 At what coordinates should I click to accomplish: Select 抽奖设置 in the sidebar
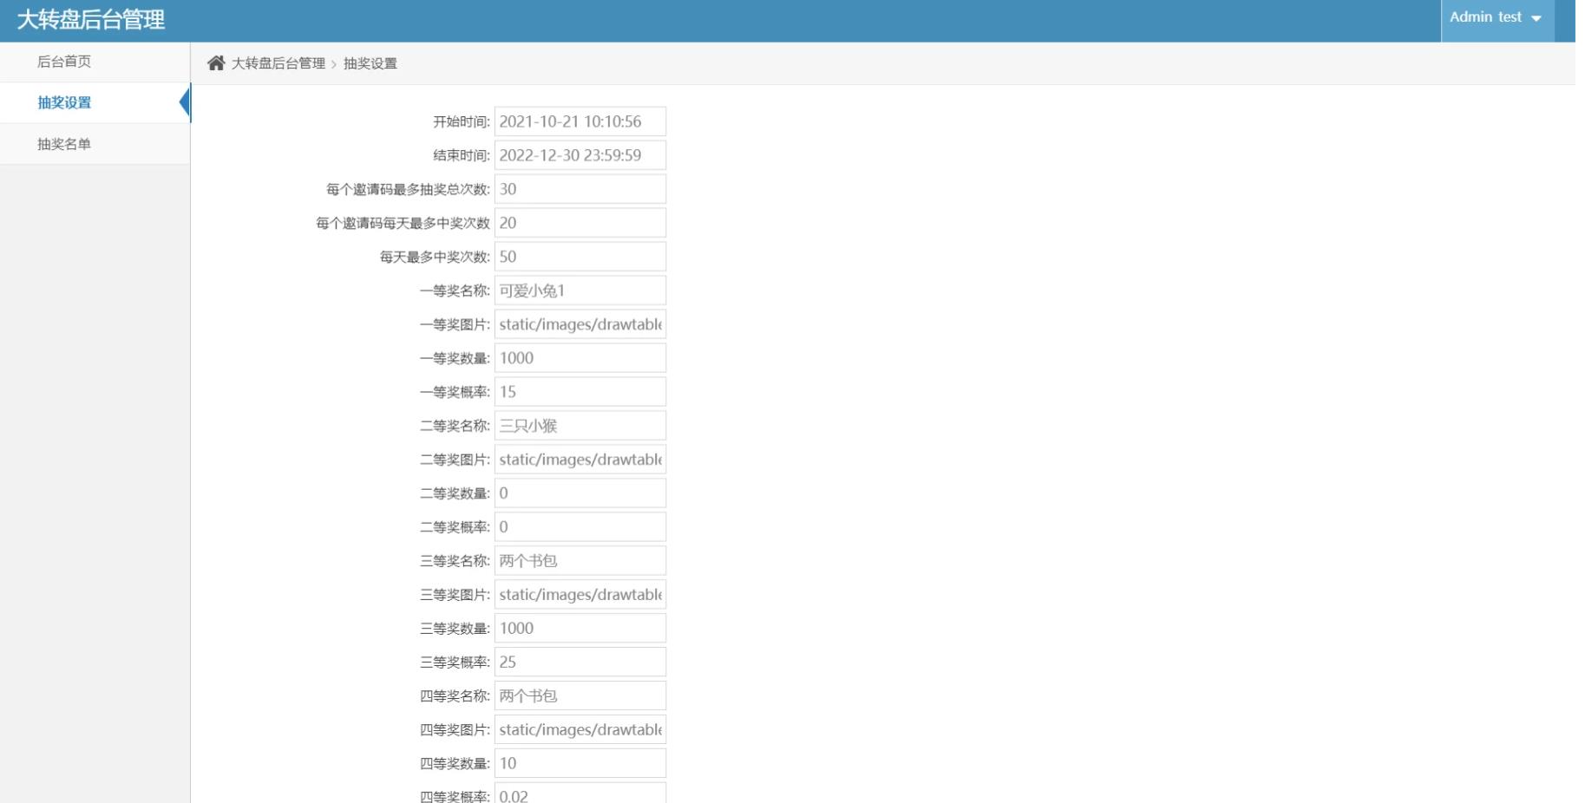pyautogui.click(x=65, y=102)
